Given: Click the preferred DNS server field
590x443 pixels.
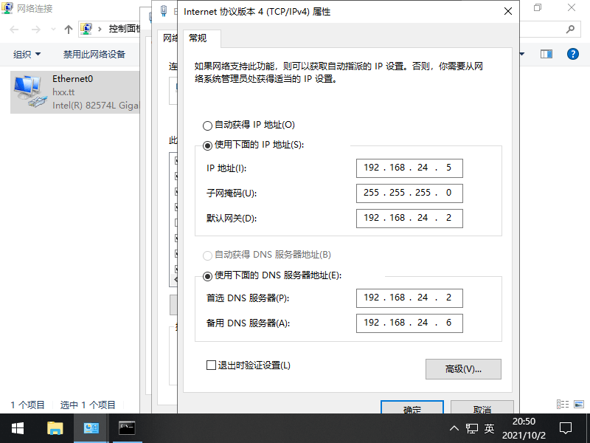Looking at the screenshot, I should pos(409,298).
